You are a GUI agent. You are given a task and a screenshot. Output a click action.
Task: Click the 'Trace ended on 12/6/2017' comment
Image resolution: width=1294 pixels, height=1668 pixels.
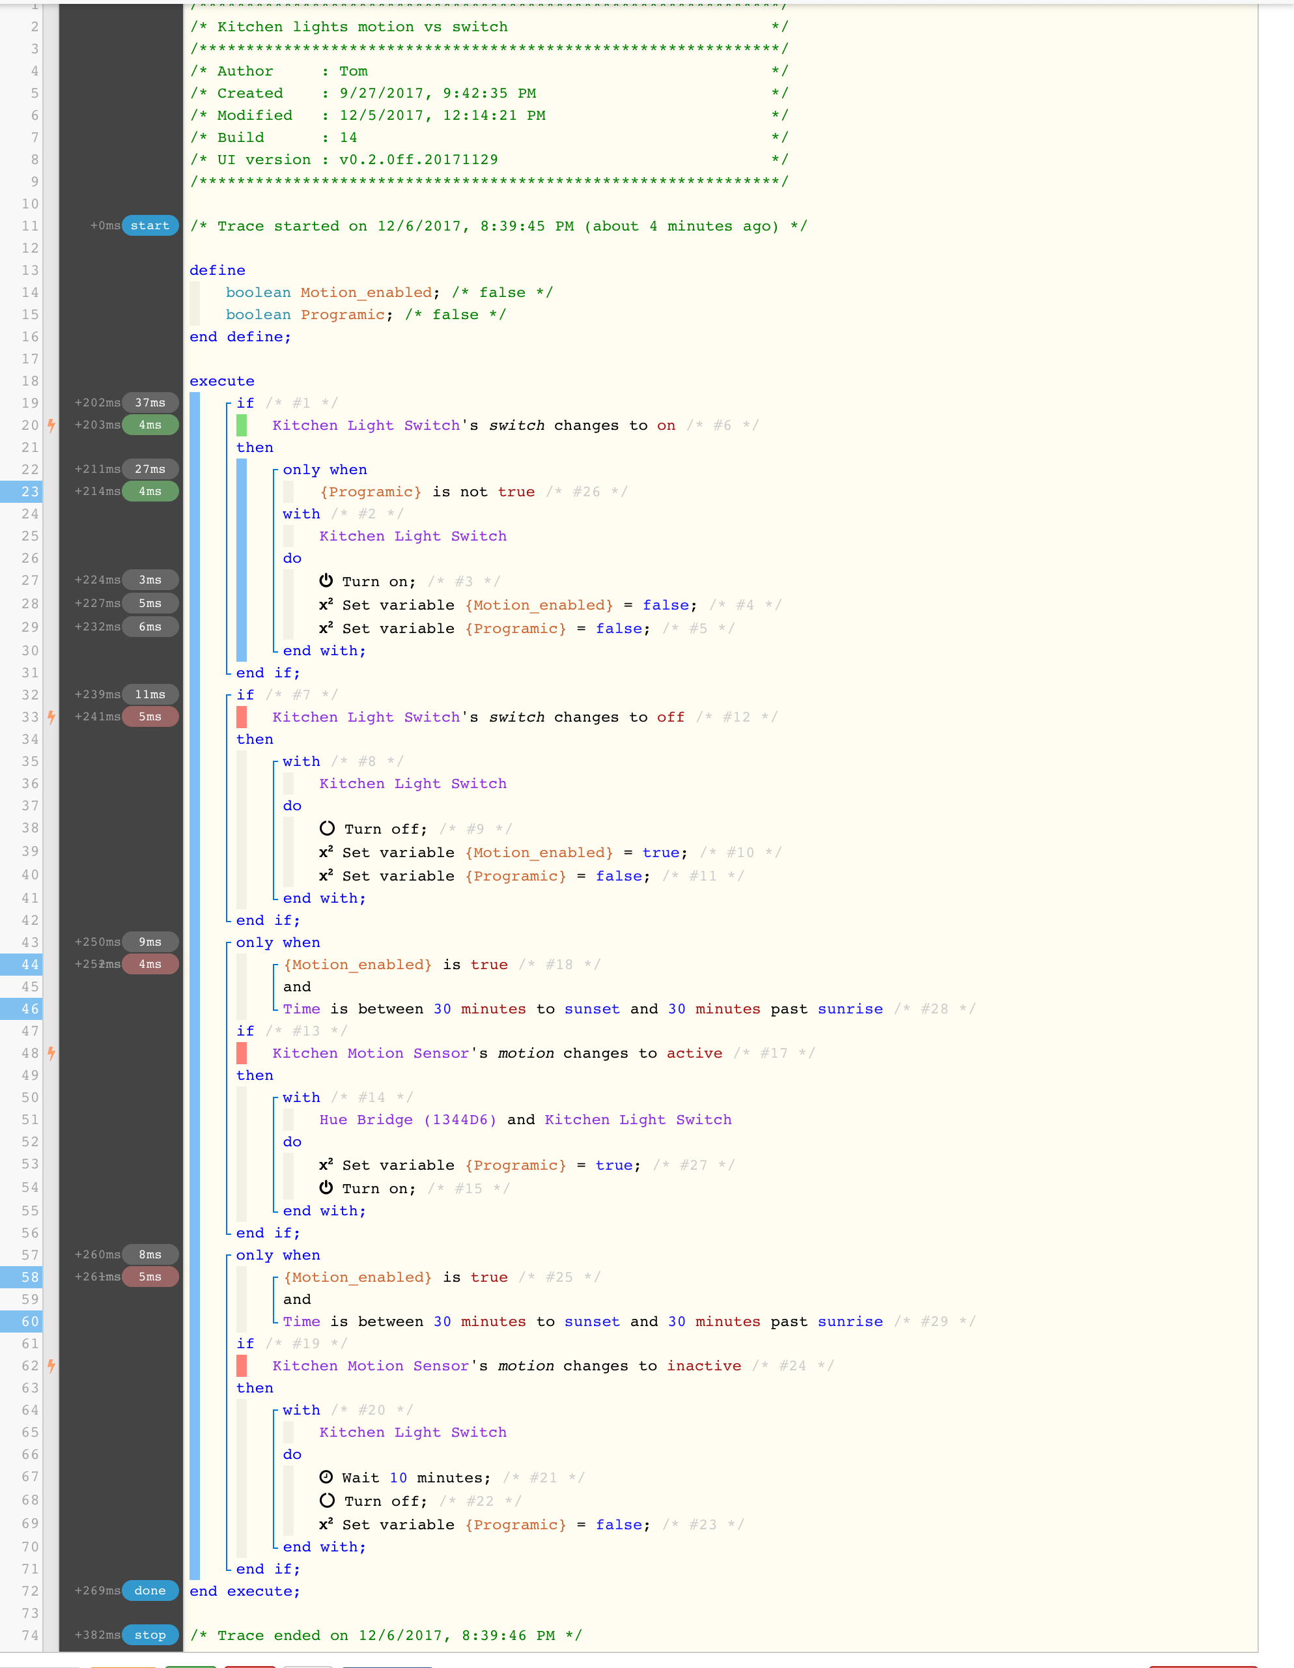pos(386,1635)
